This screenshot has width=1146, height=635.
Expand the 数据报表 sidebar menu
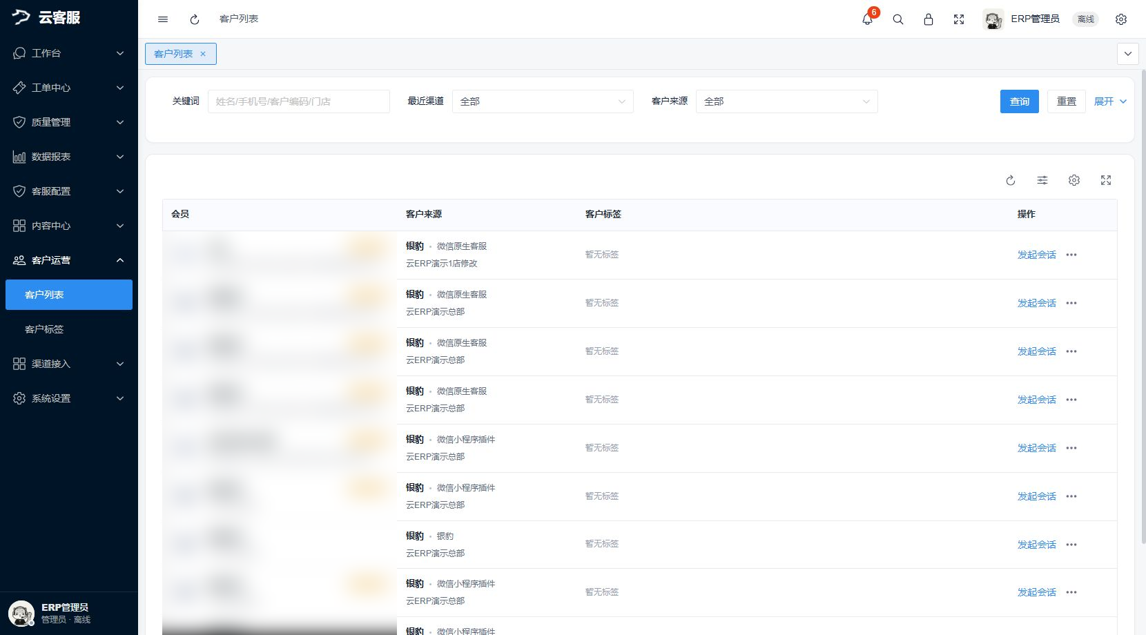point(69,157)
